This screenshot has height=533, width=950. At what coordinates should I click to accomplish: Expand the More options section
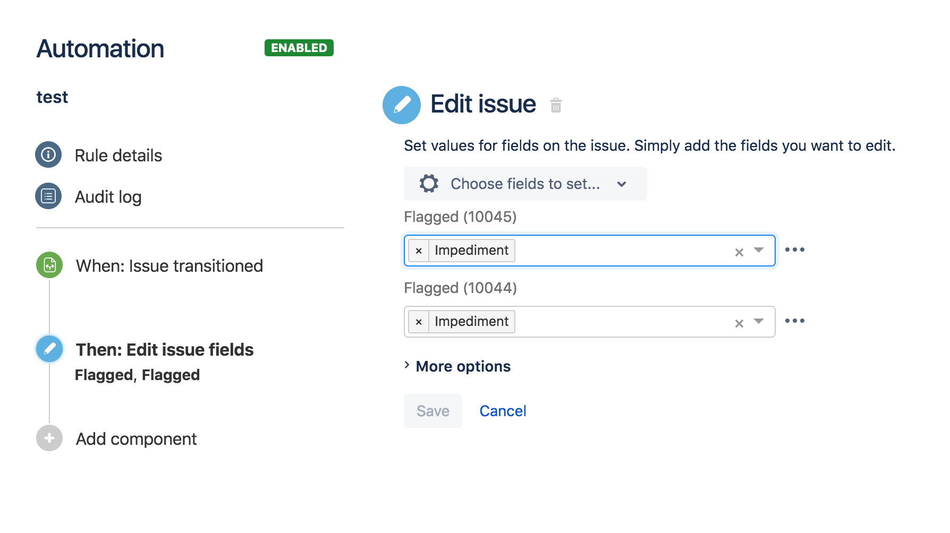click(x=463, y=366)
